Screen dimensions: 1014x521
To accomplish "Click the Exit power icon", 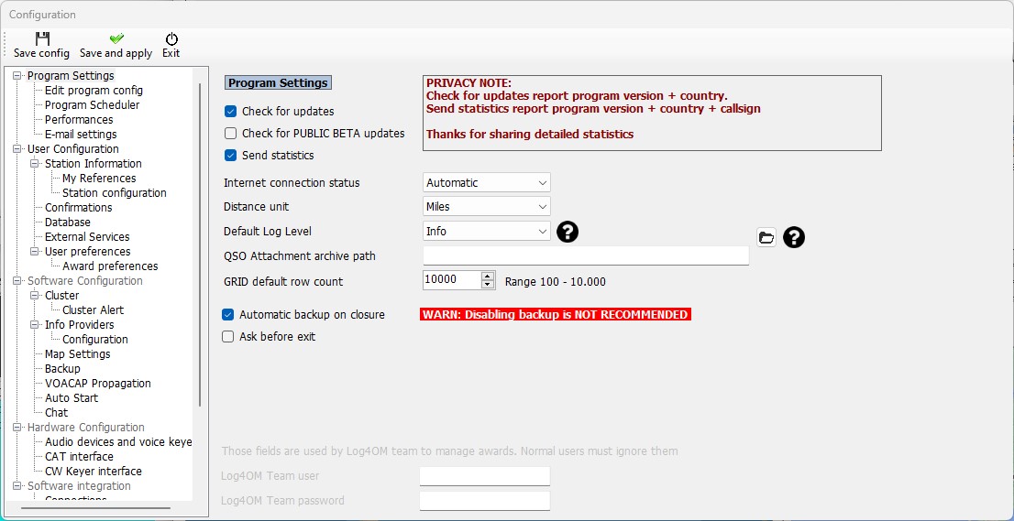I will 171,38.
